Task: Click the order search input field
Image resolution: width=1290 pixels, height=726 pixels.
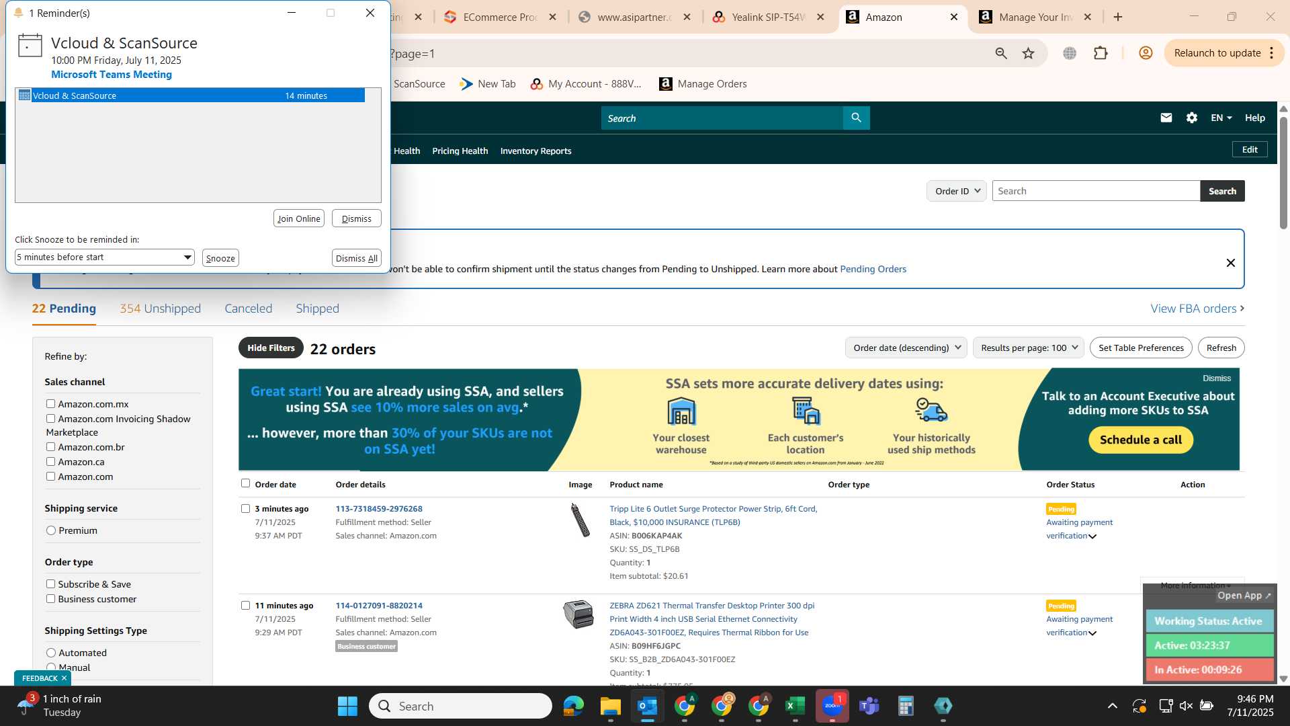Action: 1096,191
